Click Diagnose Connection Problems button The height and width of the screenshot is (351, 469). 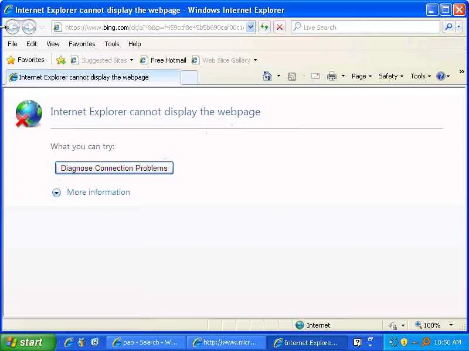114,168
